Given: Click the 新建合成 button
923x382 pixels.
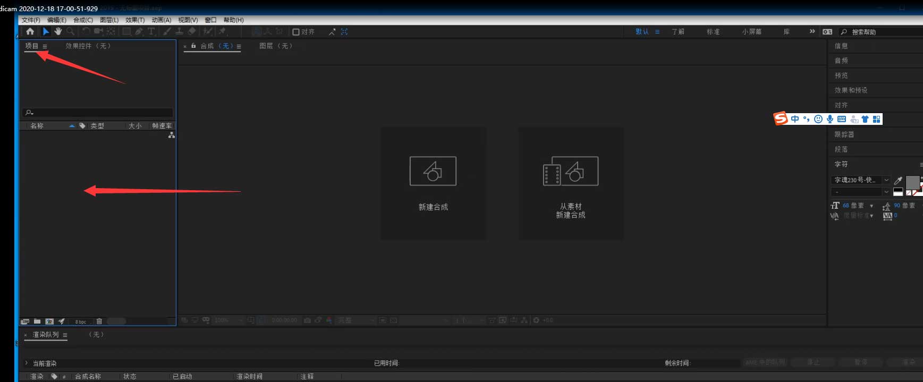Looking at the screenshot, I should coord(433,183).
